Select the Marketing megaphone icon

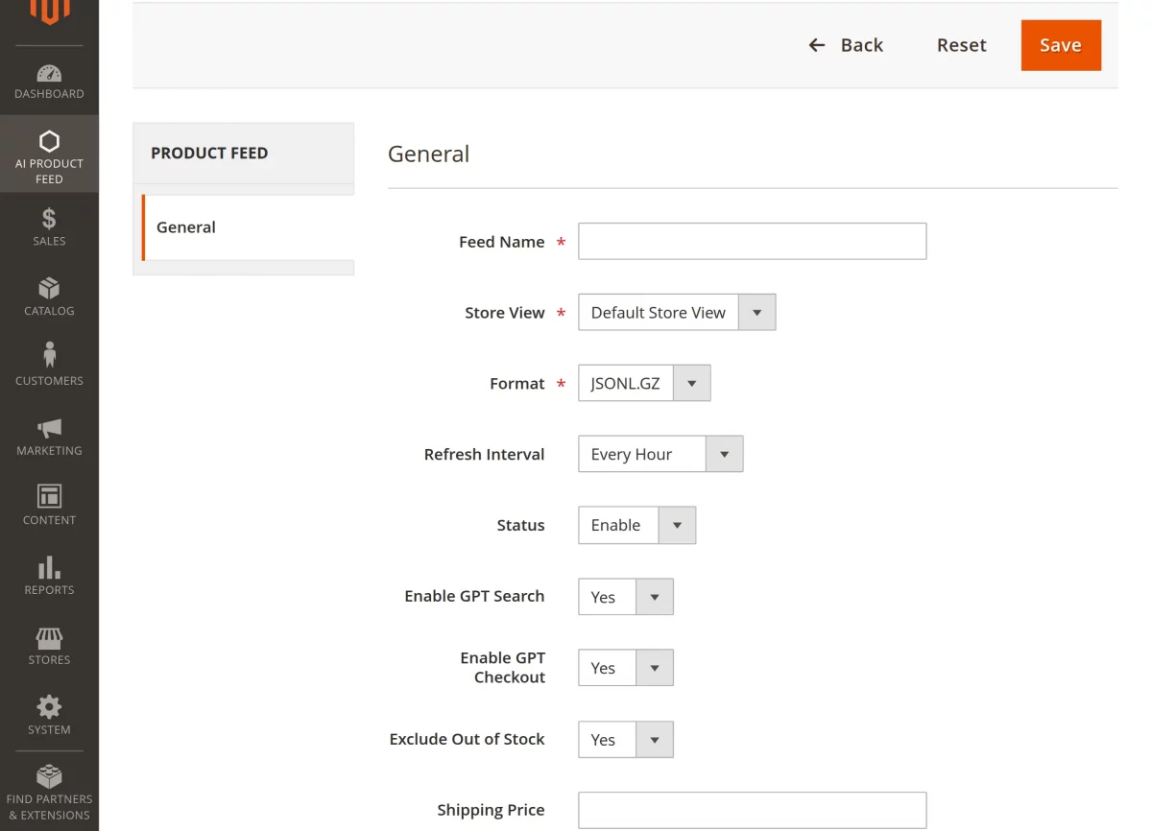pos(49,435)
